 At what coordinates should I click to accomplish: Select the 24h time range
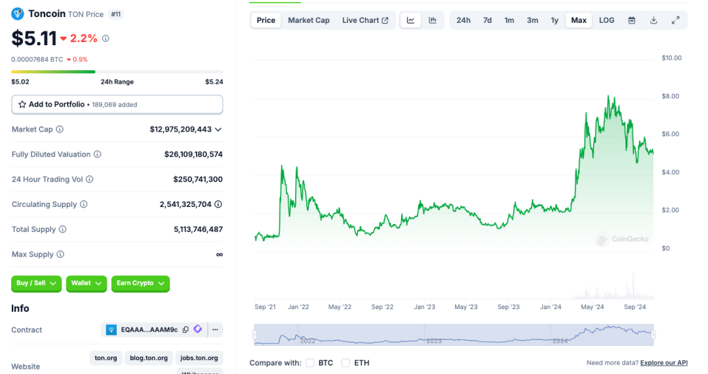[463, 20]
